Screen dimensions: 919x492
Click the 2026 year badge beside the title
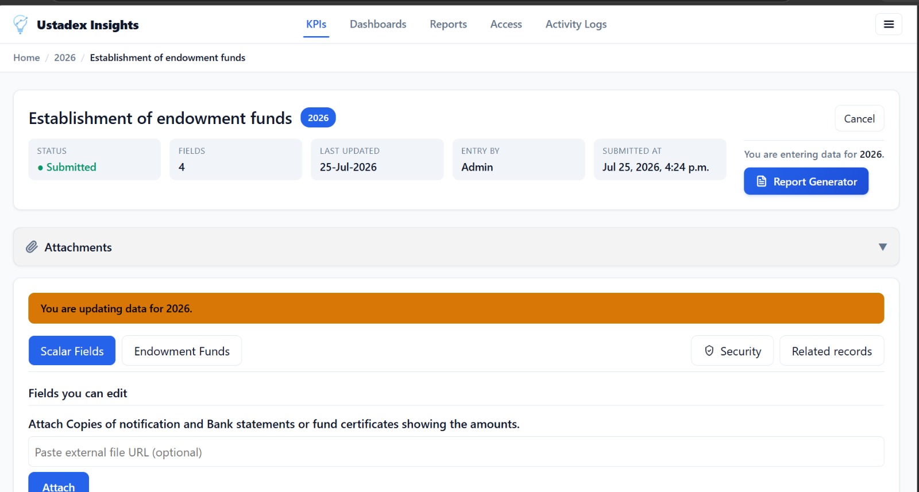(x=318, y=118)
